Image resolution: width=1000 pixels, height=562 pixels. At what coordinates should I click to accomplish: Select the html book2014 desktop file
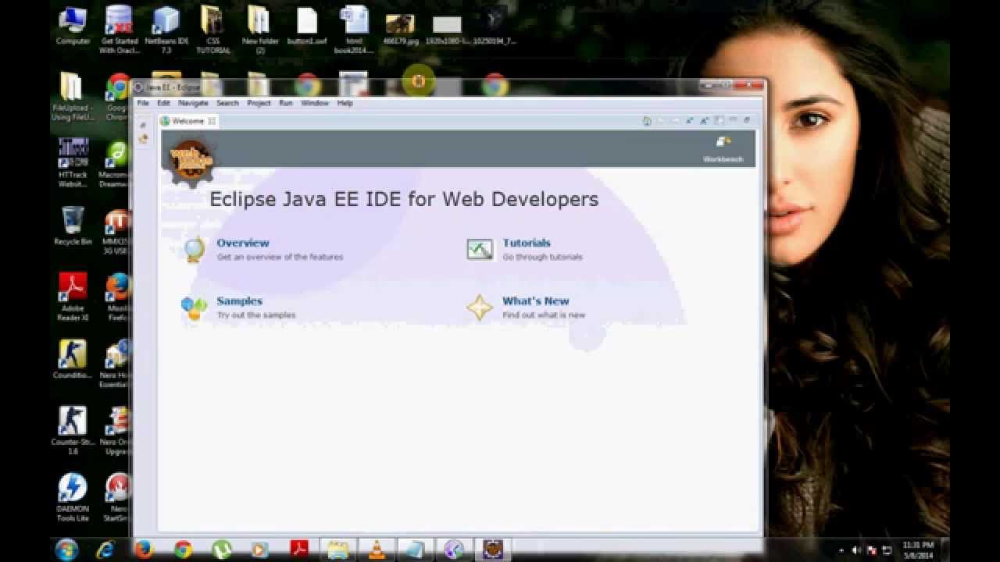pyautogui.click(x=354, y=30)
